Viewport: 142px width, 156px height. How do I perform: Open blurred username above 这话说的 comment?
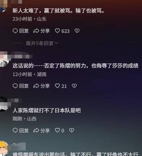[x=22, y=55]
